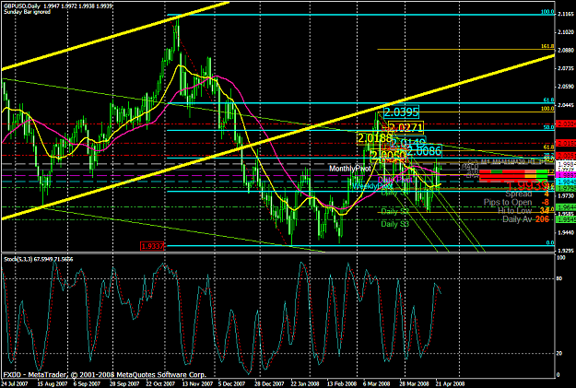Screen dimensions: 576x388
Task: Click the orange 161.8 Fibonacci extension label
Action: (x=547, y=46)
